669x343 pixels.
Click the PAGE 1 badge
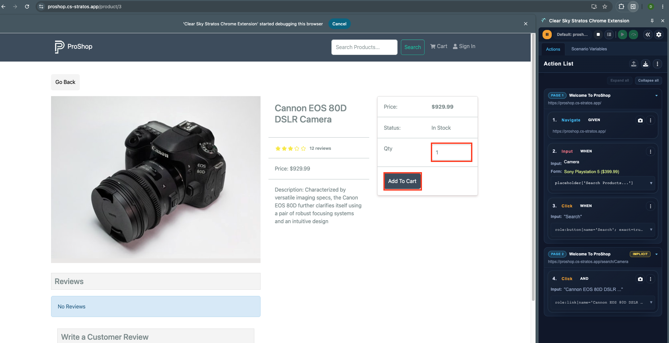(x=557, y=95)
